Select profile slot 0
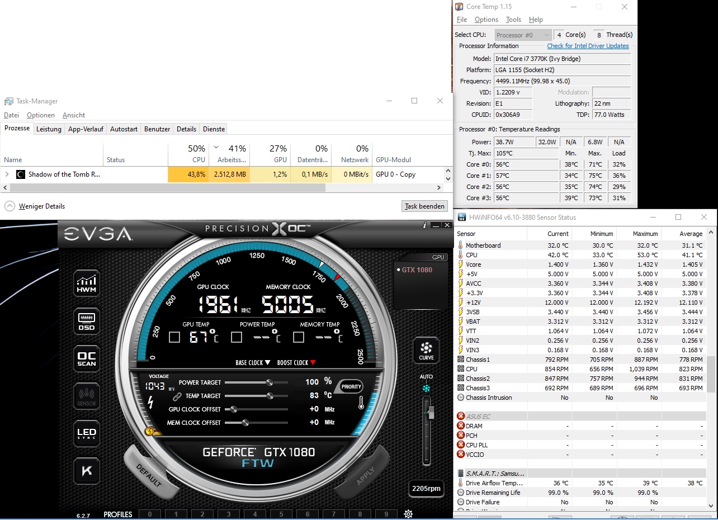The height and width of the screenshot is (520, 718). pyautogui.click(x=150, y=514)
